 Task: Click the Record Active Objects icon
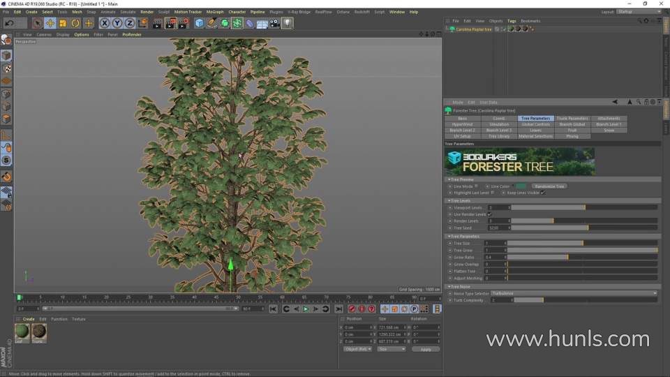(x=352, y=309)
